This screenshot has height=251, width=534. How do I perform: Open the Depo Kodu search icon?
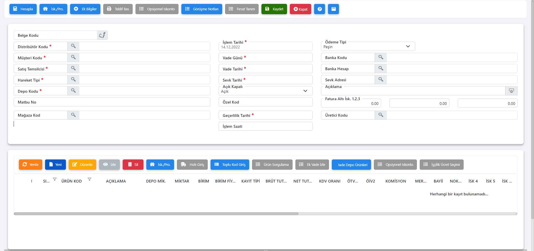[73, 91]
